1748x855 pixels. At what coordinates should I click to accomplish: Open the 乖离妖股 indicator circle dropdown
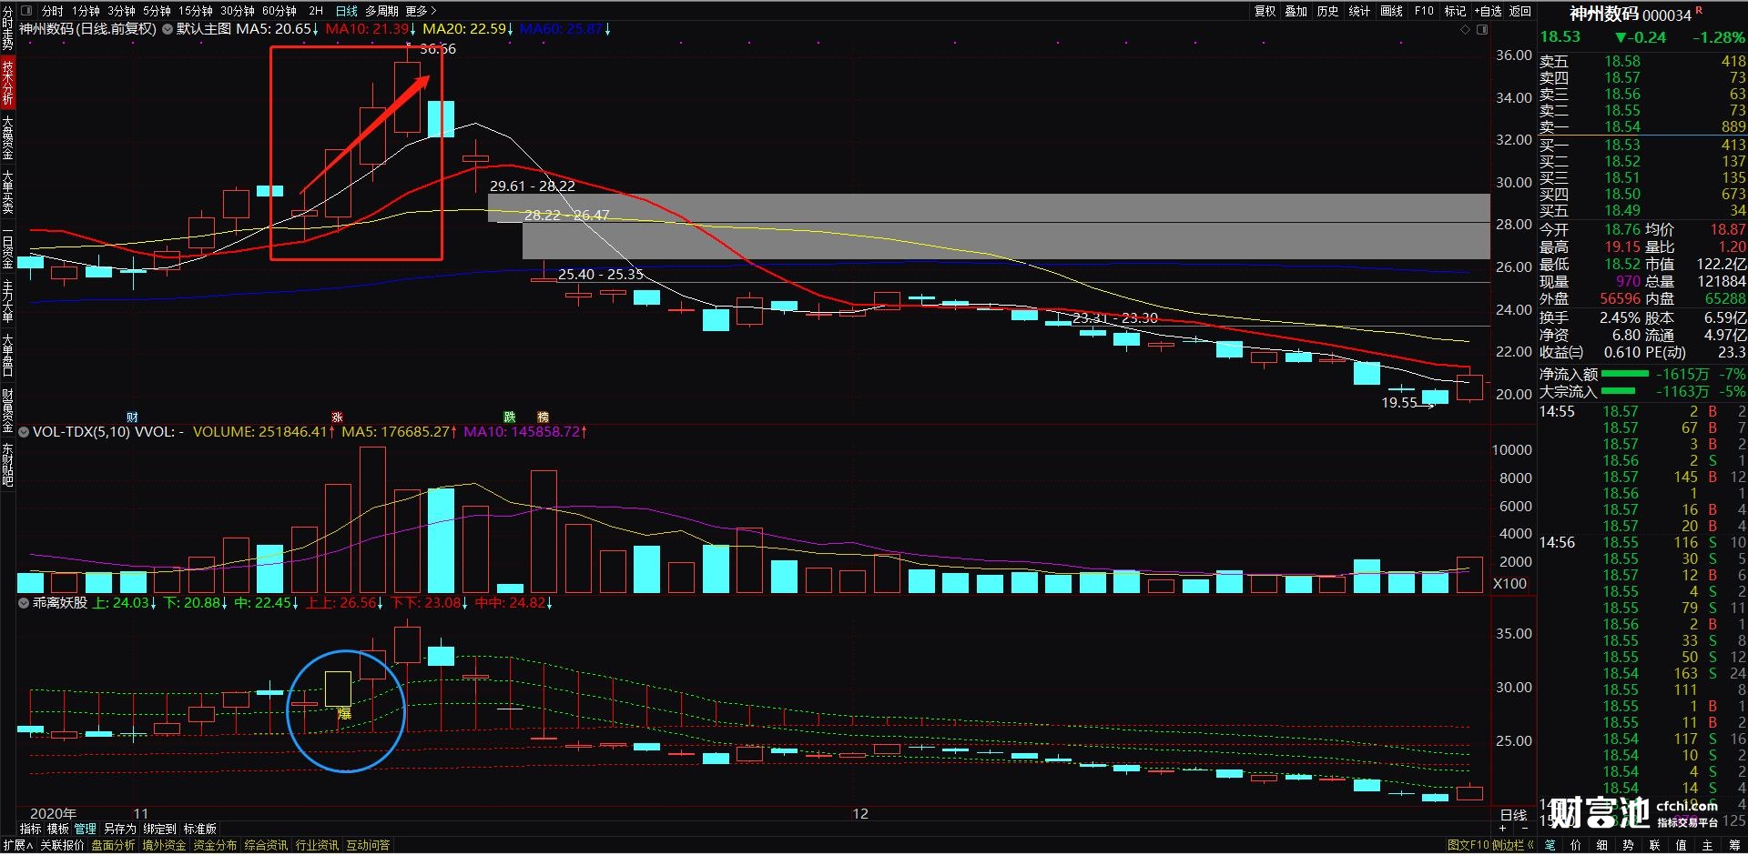coord(24,603)
